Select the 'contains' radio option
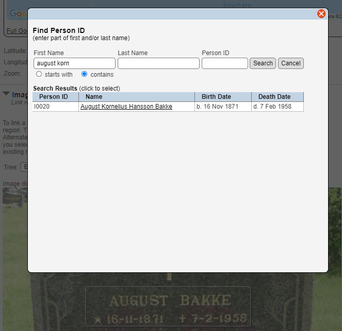This screenshot has width=342, height=331. pyautogui.click(x=85, y=74)
